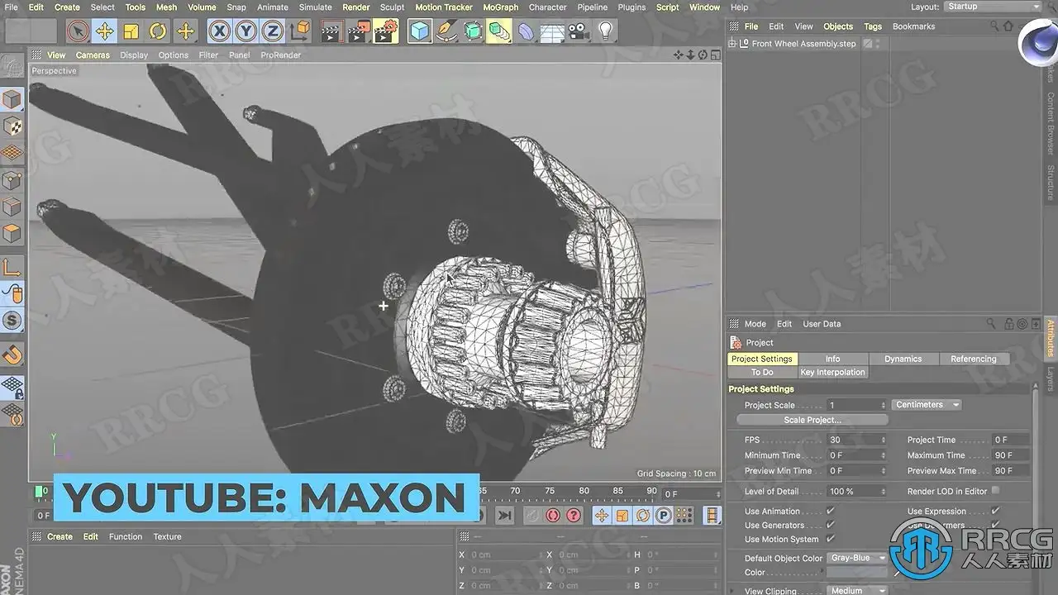Screen dimensions: 1058x595
Task: Open the Default Object Color dropdown
Action: tap(857, 559)
